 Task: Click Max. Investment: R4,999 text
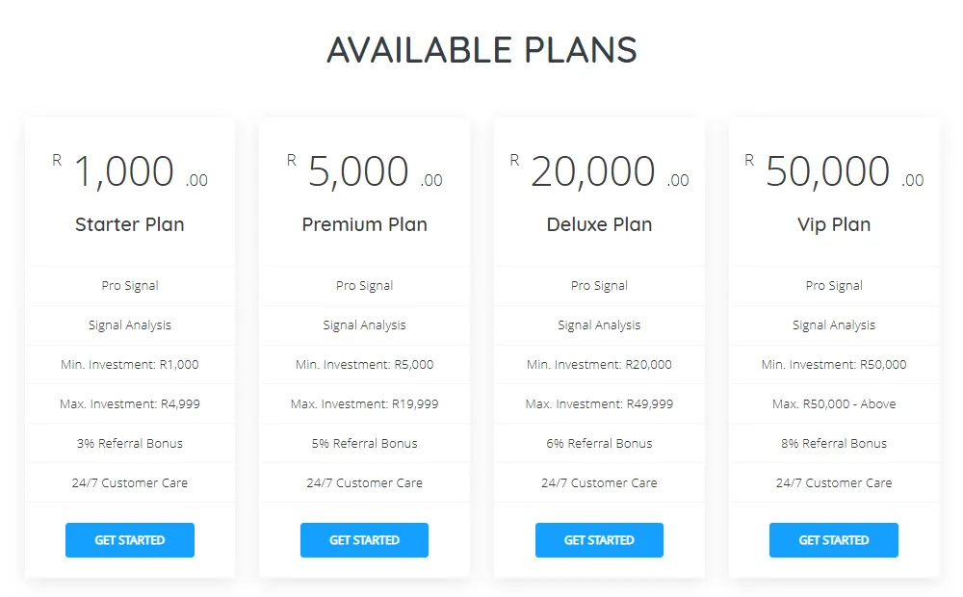[x=130, y=404]
